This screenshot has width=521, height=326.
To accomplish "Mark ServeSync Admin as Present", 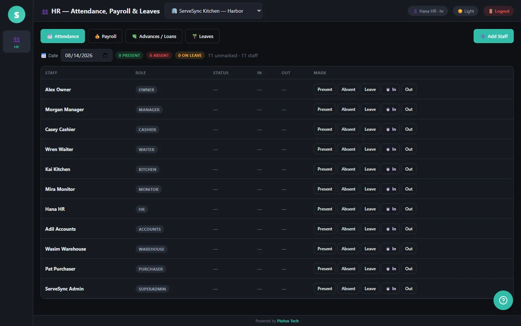I will click(x=325, y=289).
